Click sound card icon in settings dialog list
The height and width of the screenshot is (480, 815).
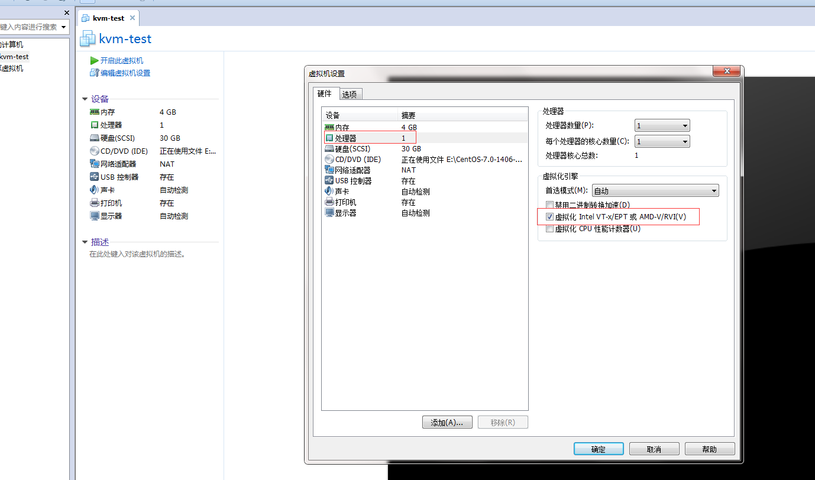329,191
